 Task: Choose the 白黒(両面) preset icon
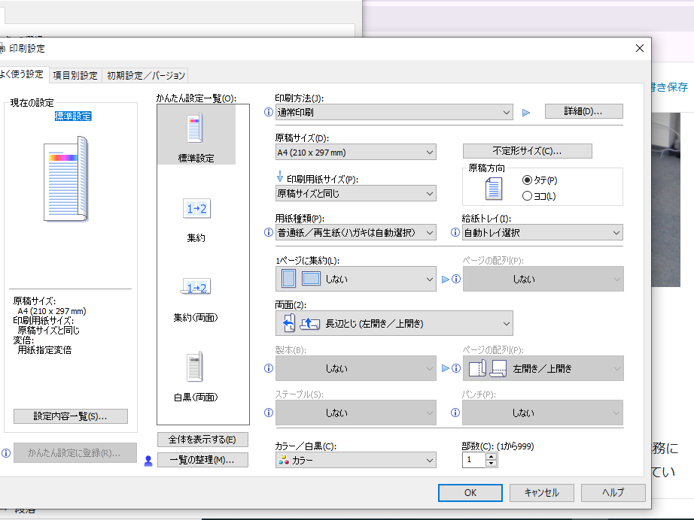pos(196,367)
